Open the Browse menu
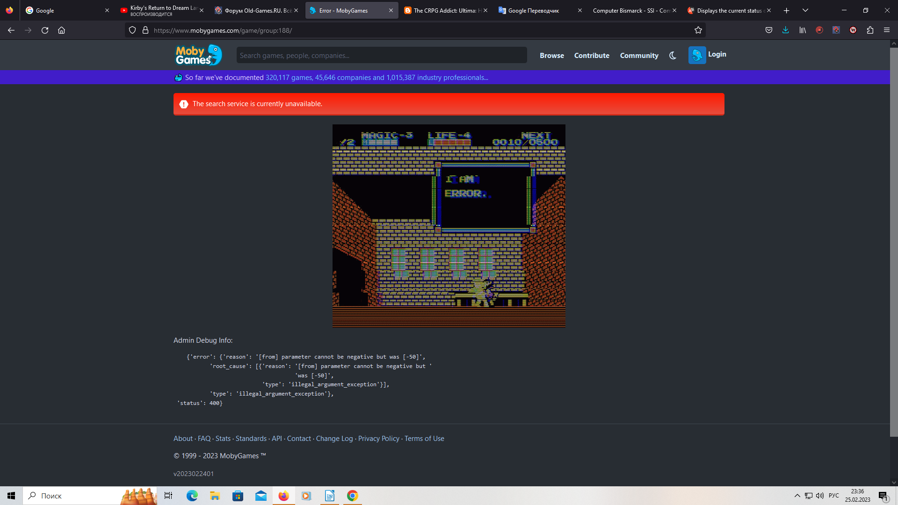The height and width of the screenshot is (505, 898). click(551, 55)
